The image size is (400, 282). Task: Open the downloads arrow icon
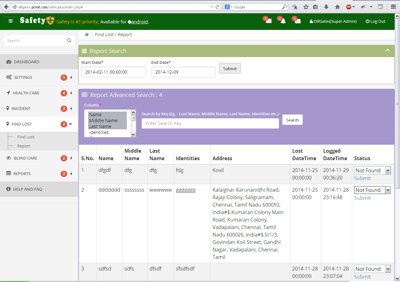tap(326, 7)
